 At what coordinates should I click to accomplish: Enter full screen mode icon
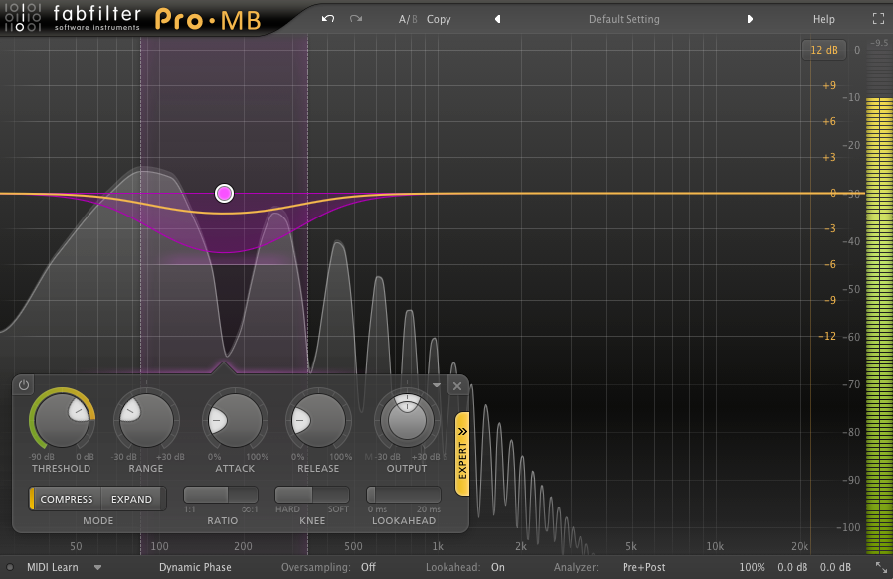(x=878, y=19)
